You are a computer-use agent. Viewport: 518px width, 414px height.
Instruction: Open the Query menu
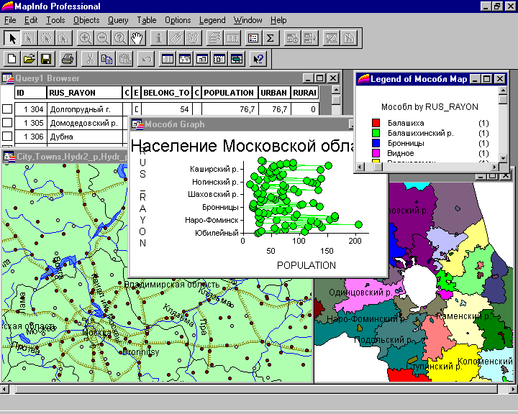point(118,20)
